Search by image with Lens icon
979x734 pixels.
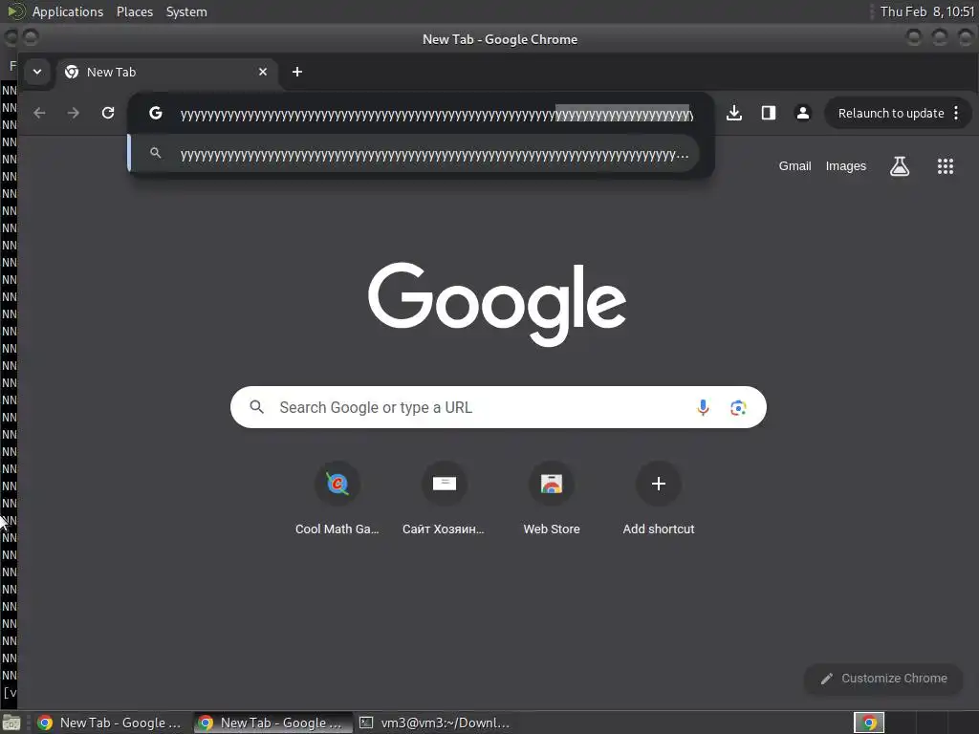[x=738, y=407]
